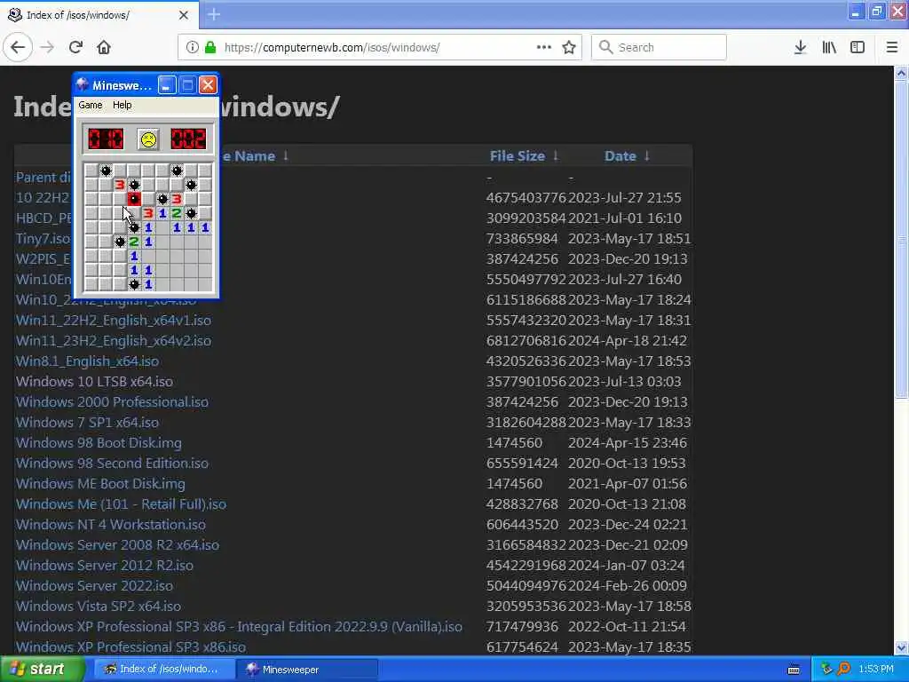909x682 pixels.
Task: Go back with the browser back arrow
Action: pyautogui.click(x=18, y=47)
